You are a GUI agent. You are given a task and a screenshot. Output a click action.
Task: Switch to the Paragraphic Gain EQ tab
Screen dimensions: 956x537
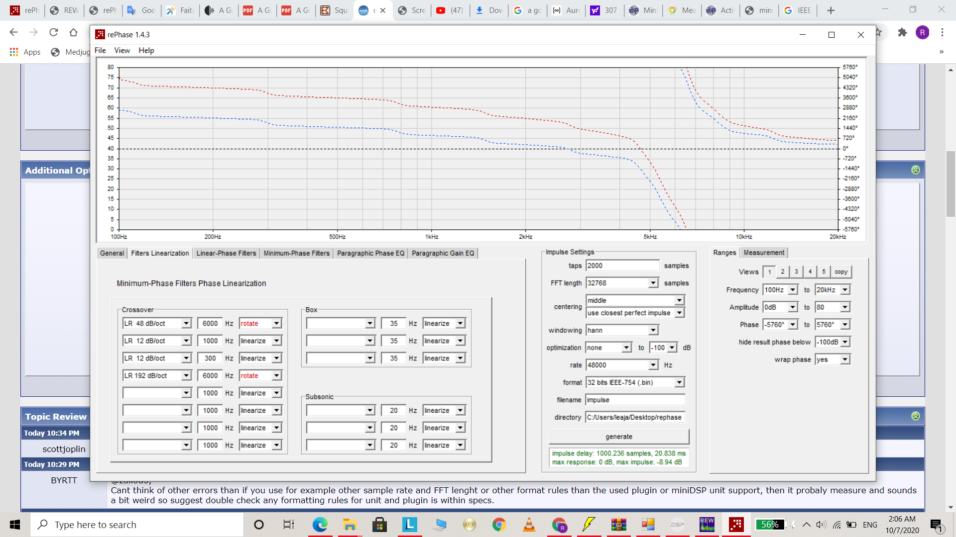tap(443, 253)
